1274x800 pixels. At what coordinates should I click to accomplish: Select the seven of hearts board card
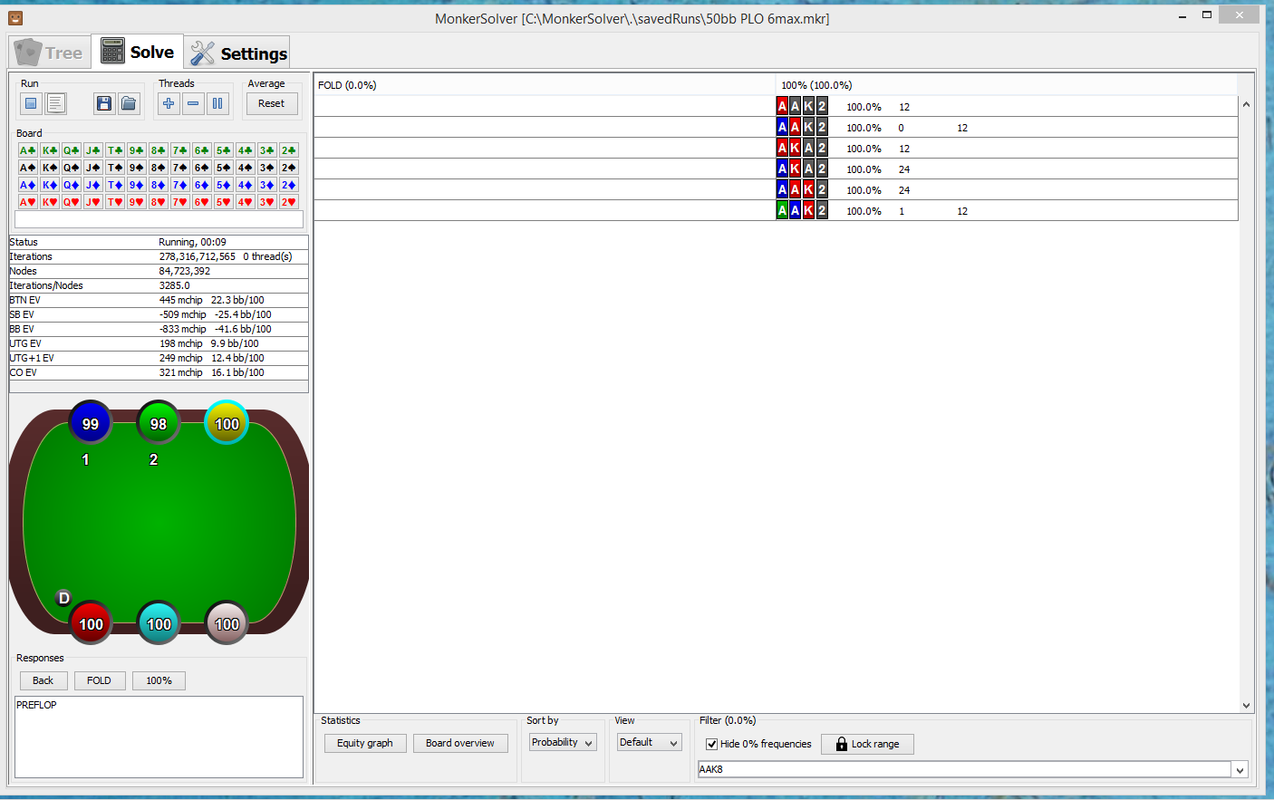tap(180, 202)
